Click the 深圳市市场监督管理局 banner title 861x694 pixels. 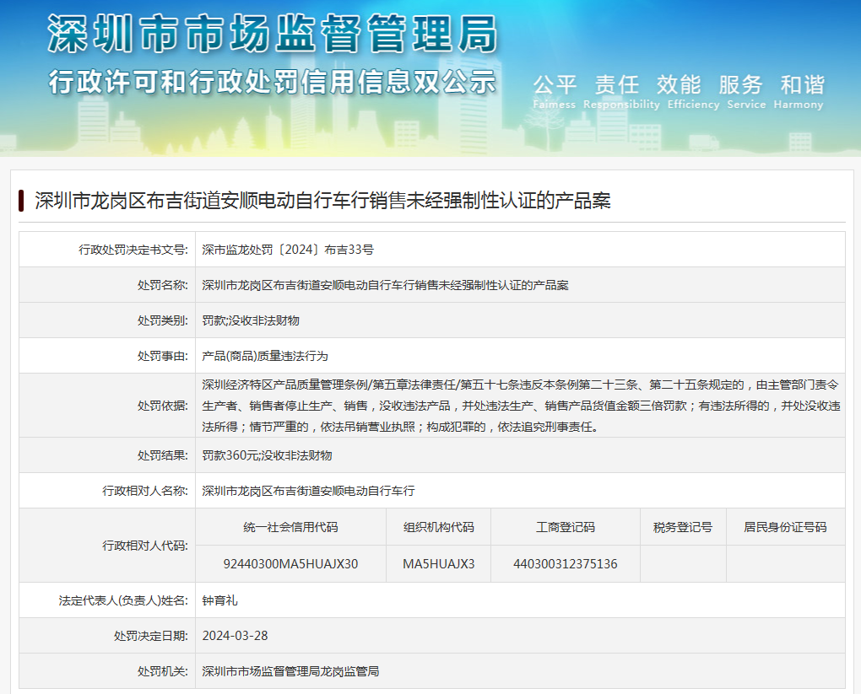pos(272,35)
